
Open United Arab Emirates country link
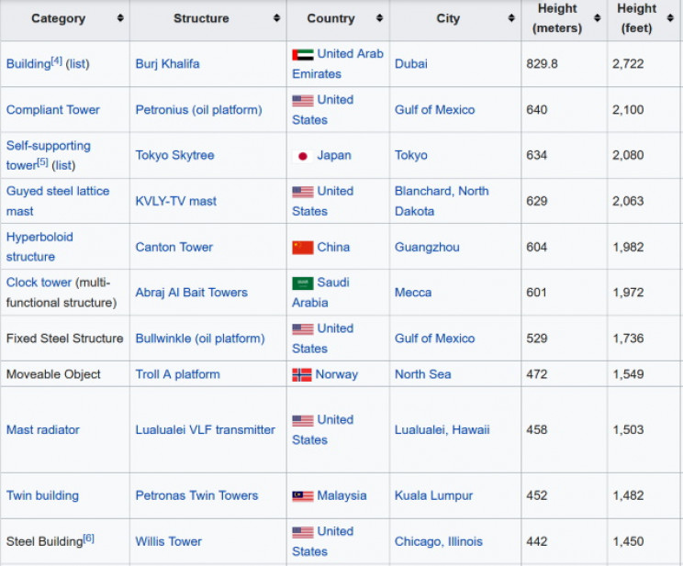[x=338, y=63]
